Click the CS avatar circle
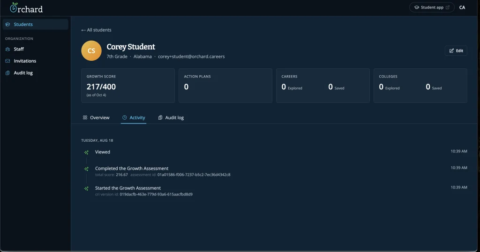 pyautogui.click(x=91, y=50)
